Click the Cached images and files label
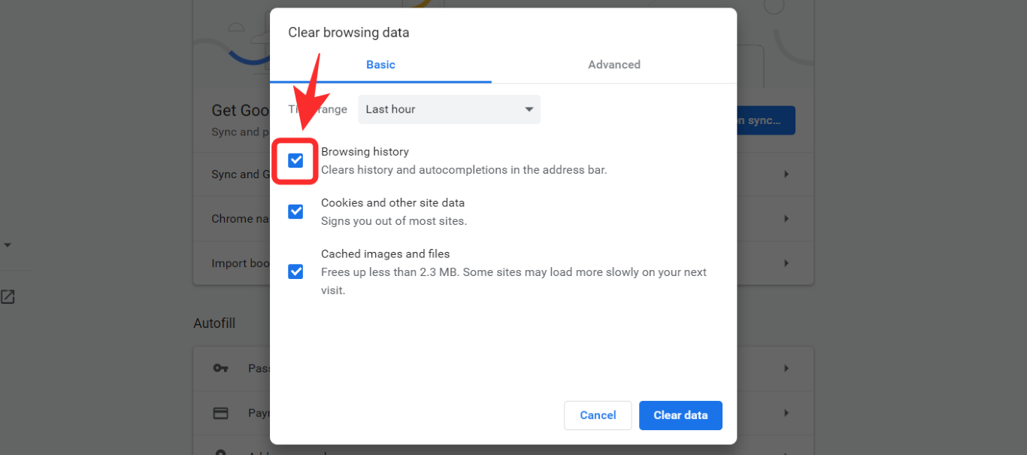The width and height of the screenshot is (1027, 455). pyautogui.click(x=385, y=254)
